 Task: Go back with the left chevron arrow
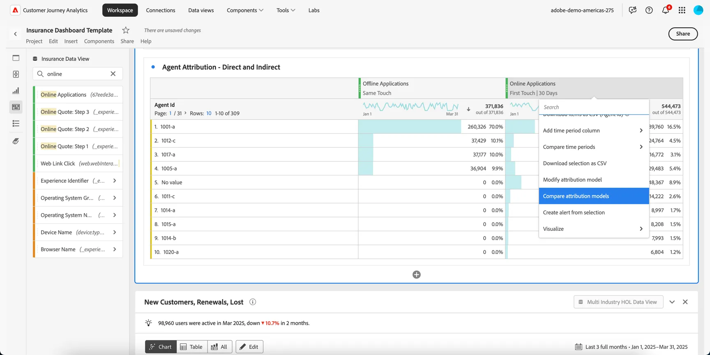click(x=16, y=34)
